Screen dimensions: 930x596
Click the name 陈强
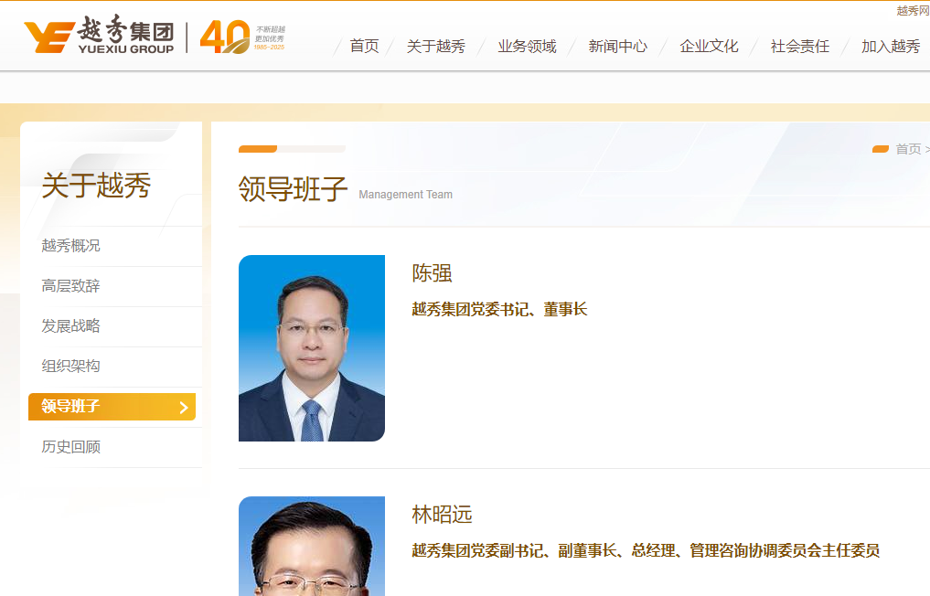pos(432,272)
